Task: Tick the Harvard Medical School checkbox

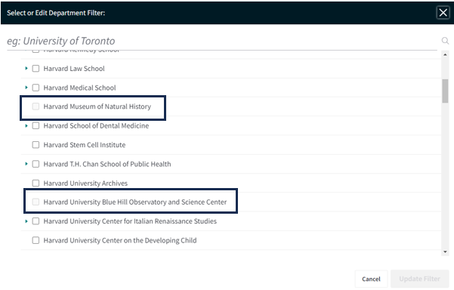Action: (36, 88)
